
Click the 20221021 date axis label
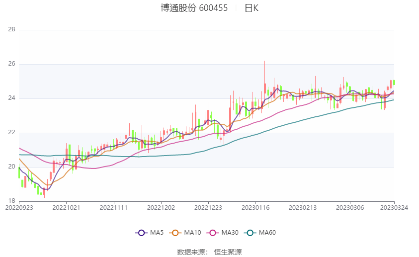pyautogui.click(x=66, y=208)
